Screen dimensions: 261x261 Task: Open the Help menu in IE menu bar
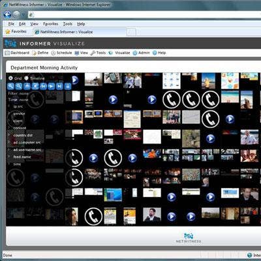(x=81, y=24)
